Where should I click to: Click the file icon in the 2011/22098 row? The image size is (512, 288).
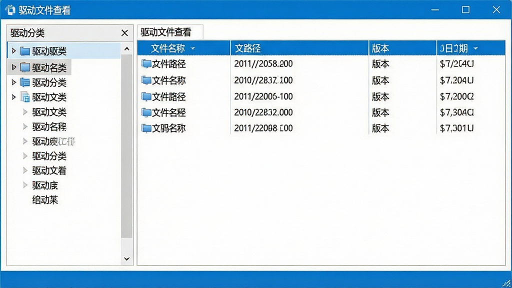pyautogui.click(x=146, y=128)
